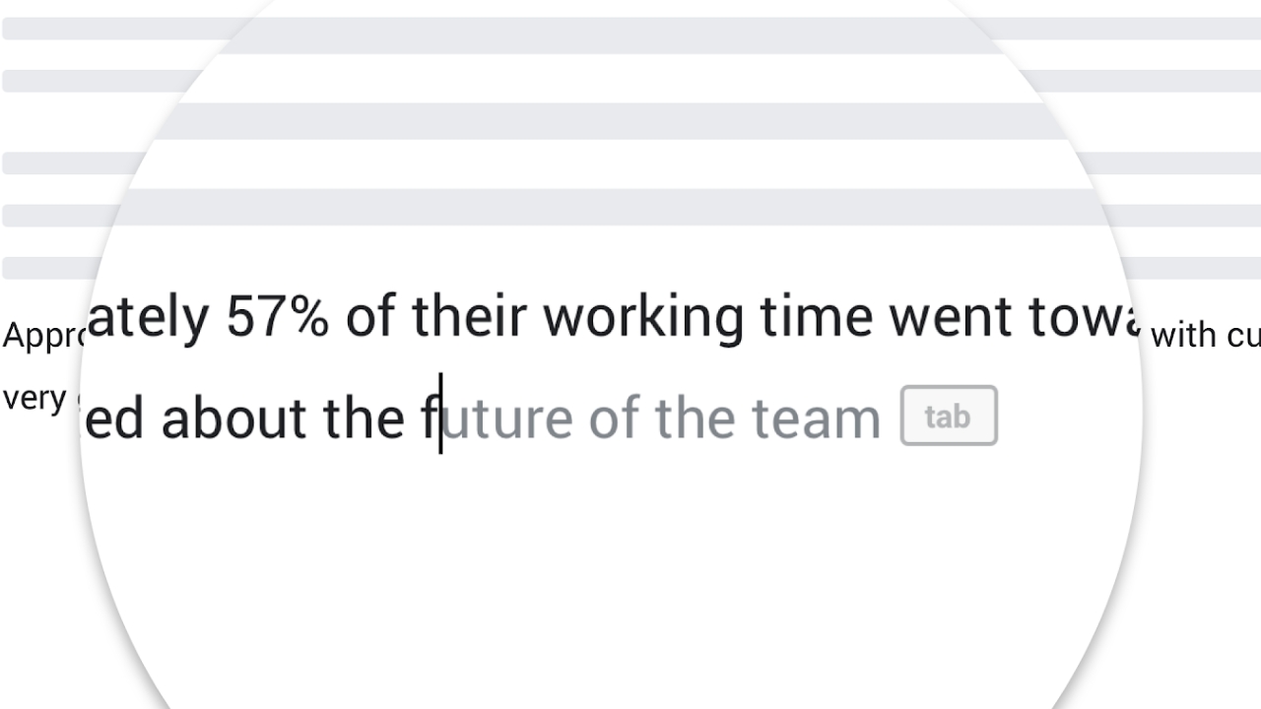Click the small "Appro" text at left edge

pos(43,337)
